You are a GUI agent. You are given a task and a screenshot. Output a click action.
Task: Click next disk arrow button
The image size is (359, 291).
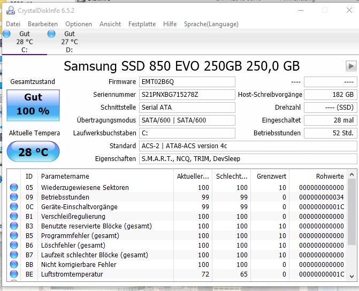coord(351,66)
